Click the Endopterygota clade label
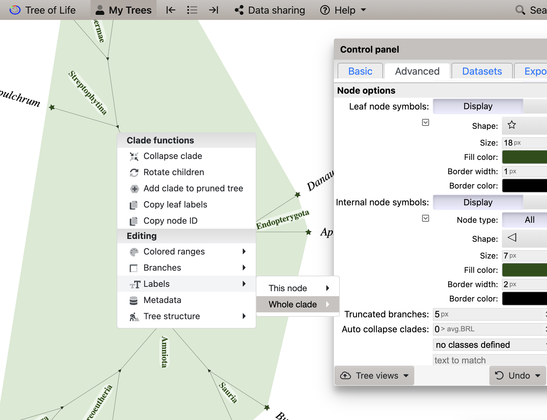 tap(283, 219)
